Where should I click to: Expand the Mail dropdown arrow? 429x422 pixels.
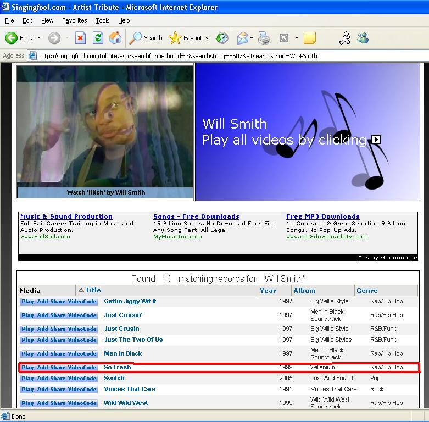tap(252, 38)
